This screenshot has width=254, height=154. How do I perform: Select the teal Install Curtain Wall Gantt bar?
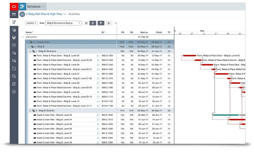click(226, 115)
